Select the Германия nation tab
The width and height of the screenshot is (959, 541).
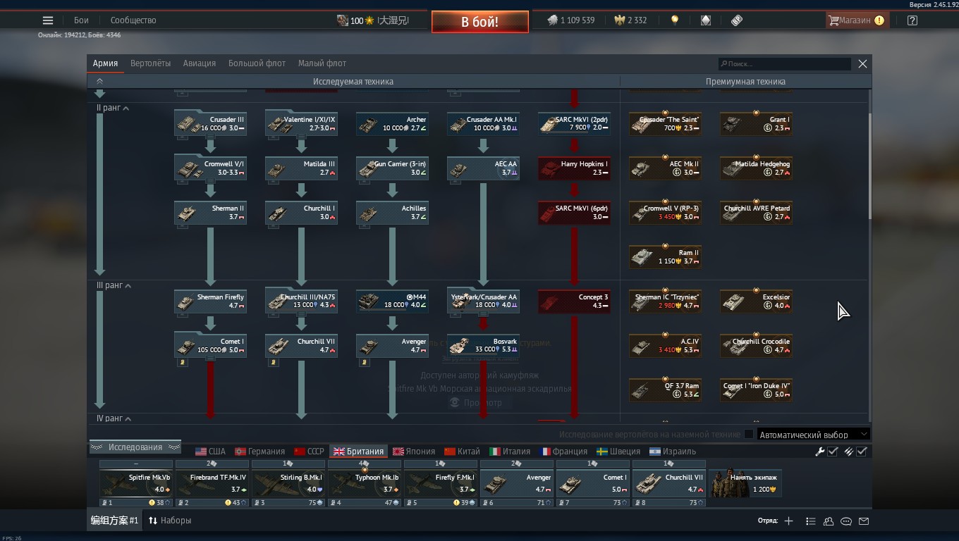tap(259, 452)
